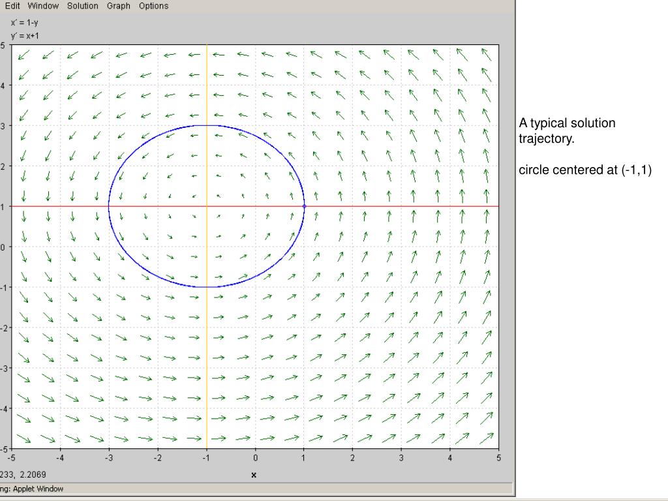Select the bold x axis label below plot

click(254, 475)
